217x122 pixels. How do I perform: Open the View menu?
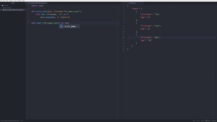[x=7, y=1]
